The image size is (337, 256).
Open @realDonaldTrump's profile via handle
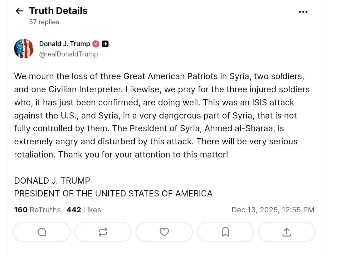tap(69, 54)
